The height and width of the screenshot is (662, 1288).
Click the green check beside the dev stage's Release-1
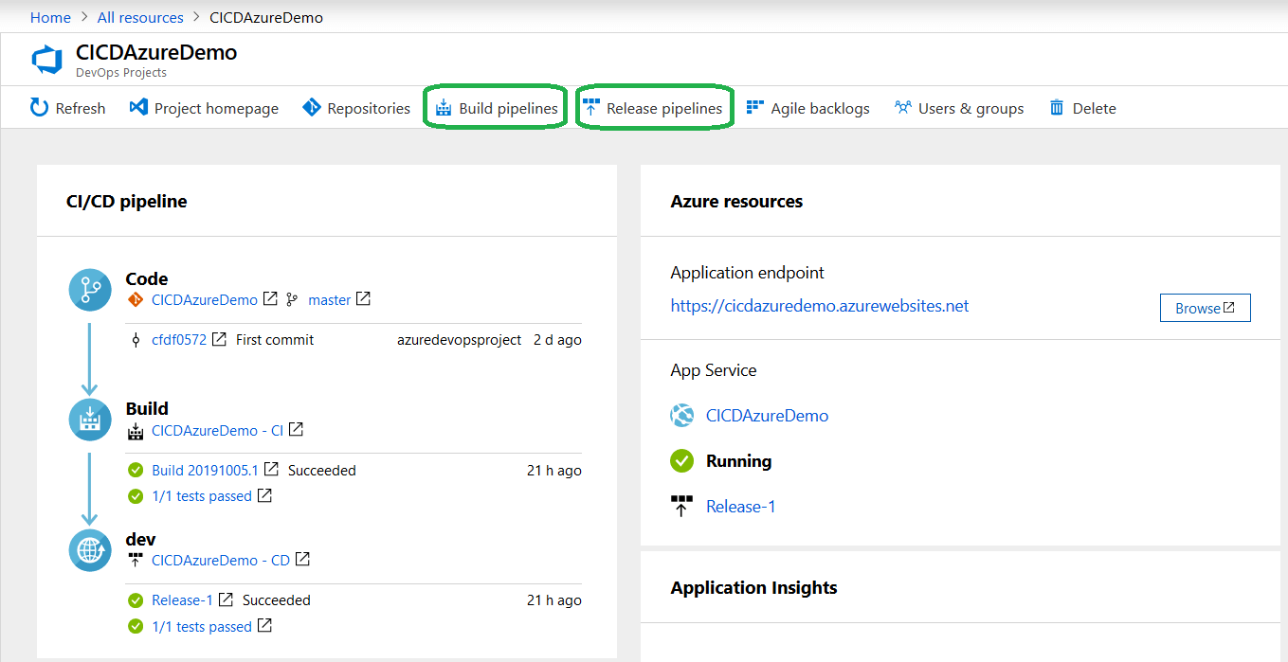point(136,600)
